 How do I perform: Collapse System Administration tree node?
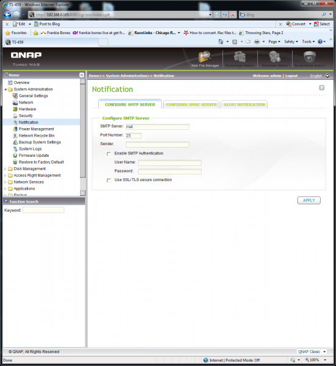point(5,90)
